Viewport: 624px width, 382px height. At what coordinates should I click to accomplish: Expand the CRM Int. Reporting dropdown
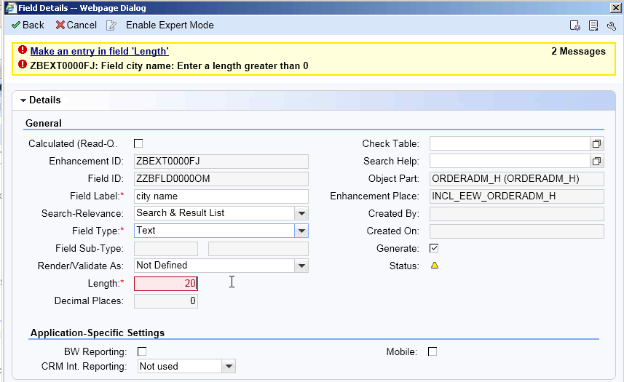229,366
